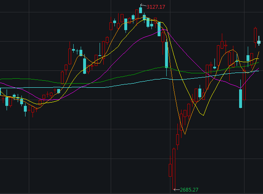This screenshot has width=263, height=194.
Task: Select the tall red candlestick bottoming at 2685.27
Action: pyautogui.click(x=174, y=168)
